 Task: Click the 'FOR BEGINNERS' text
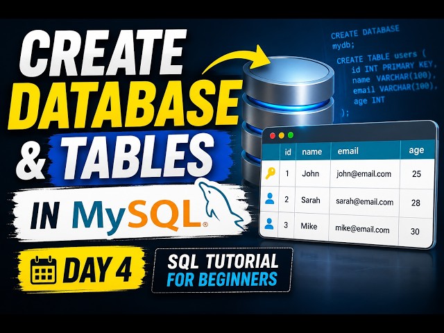pos(222,279)
